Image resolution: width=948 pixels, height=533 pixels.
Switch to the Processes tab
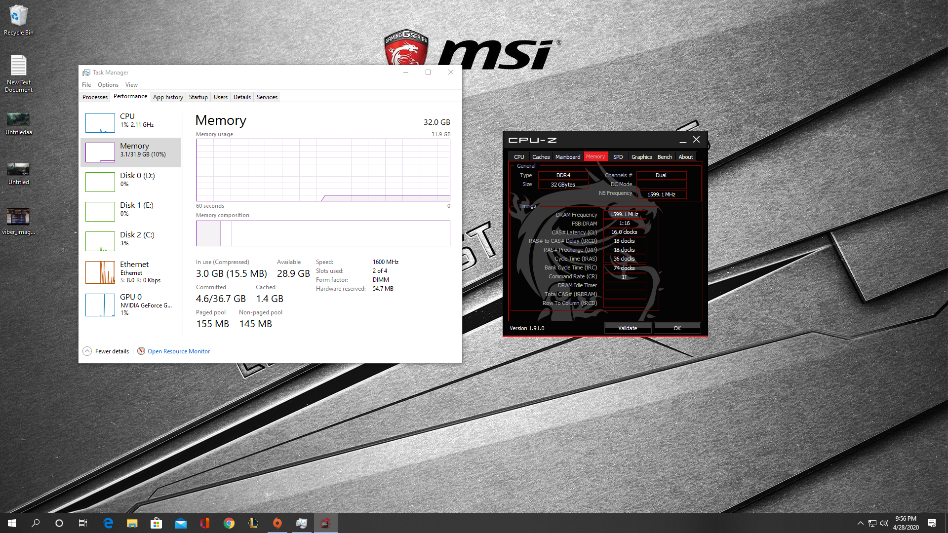pyautogui.click(x=95, y=97)
